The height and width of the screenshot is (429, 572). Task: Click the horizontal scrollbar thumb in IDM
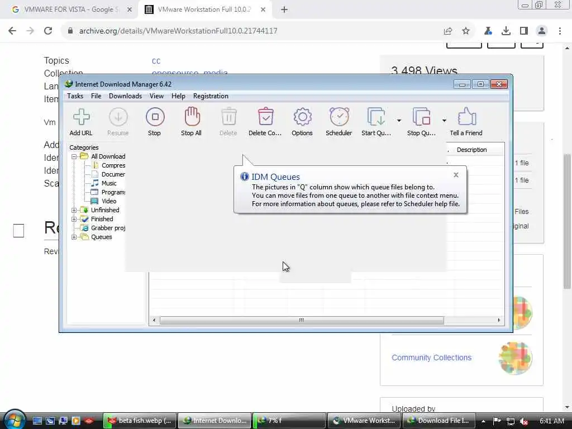pyautogui.click(x=302, y=320)
